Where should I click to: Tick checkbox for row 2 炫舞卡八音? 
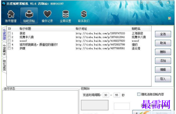[9, 37]
